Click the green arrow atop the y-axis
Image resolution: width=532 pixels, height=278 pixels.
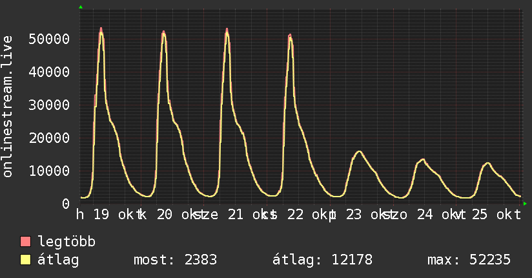81,7
